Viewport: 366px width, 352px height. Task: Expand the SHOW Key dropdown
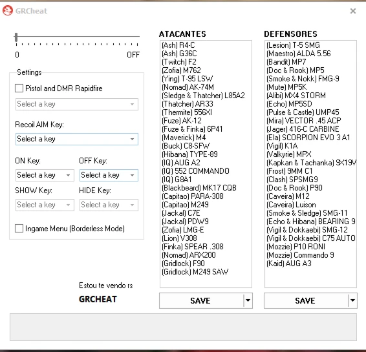(45, 205)
